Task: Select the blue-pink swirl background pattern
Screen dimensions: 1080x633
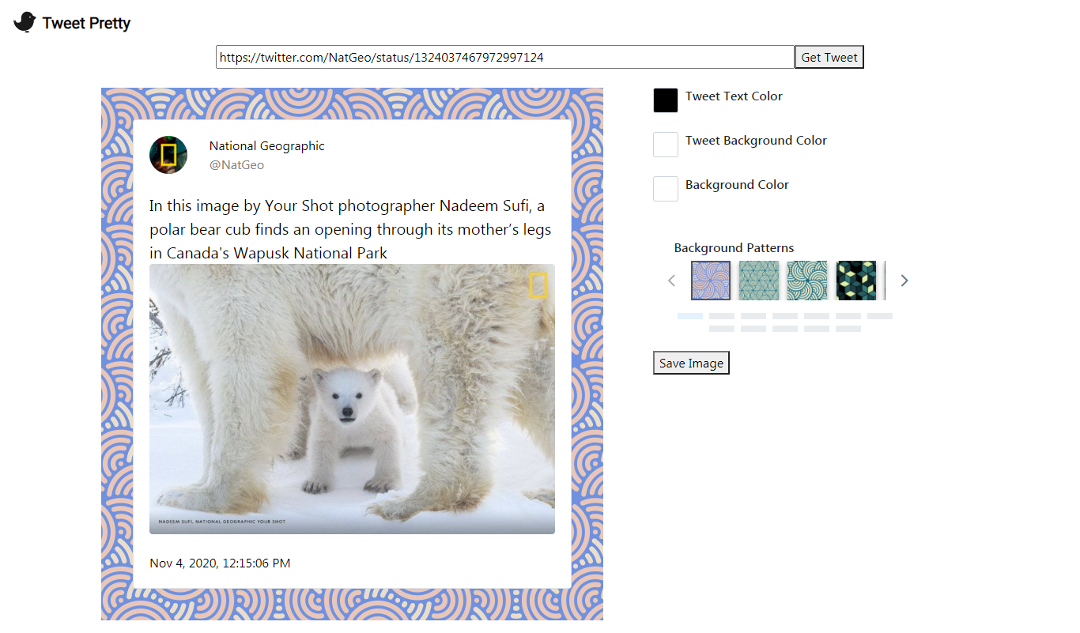Action: pyautogui.click(x=711, y=281)
